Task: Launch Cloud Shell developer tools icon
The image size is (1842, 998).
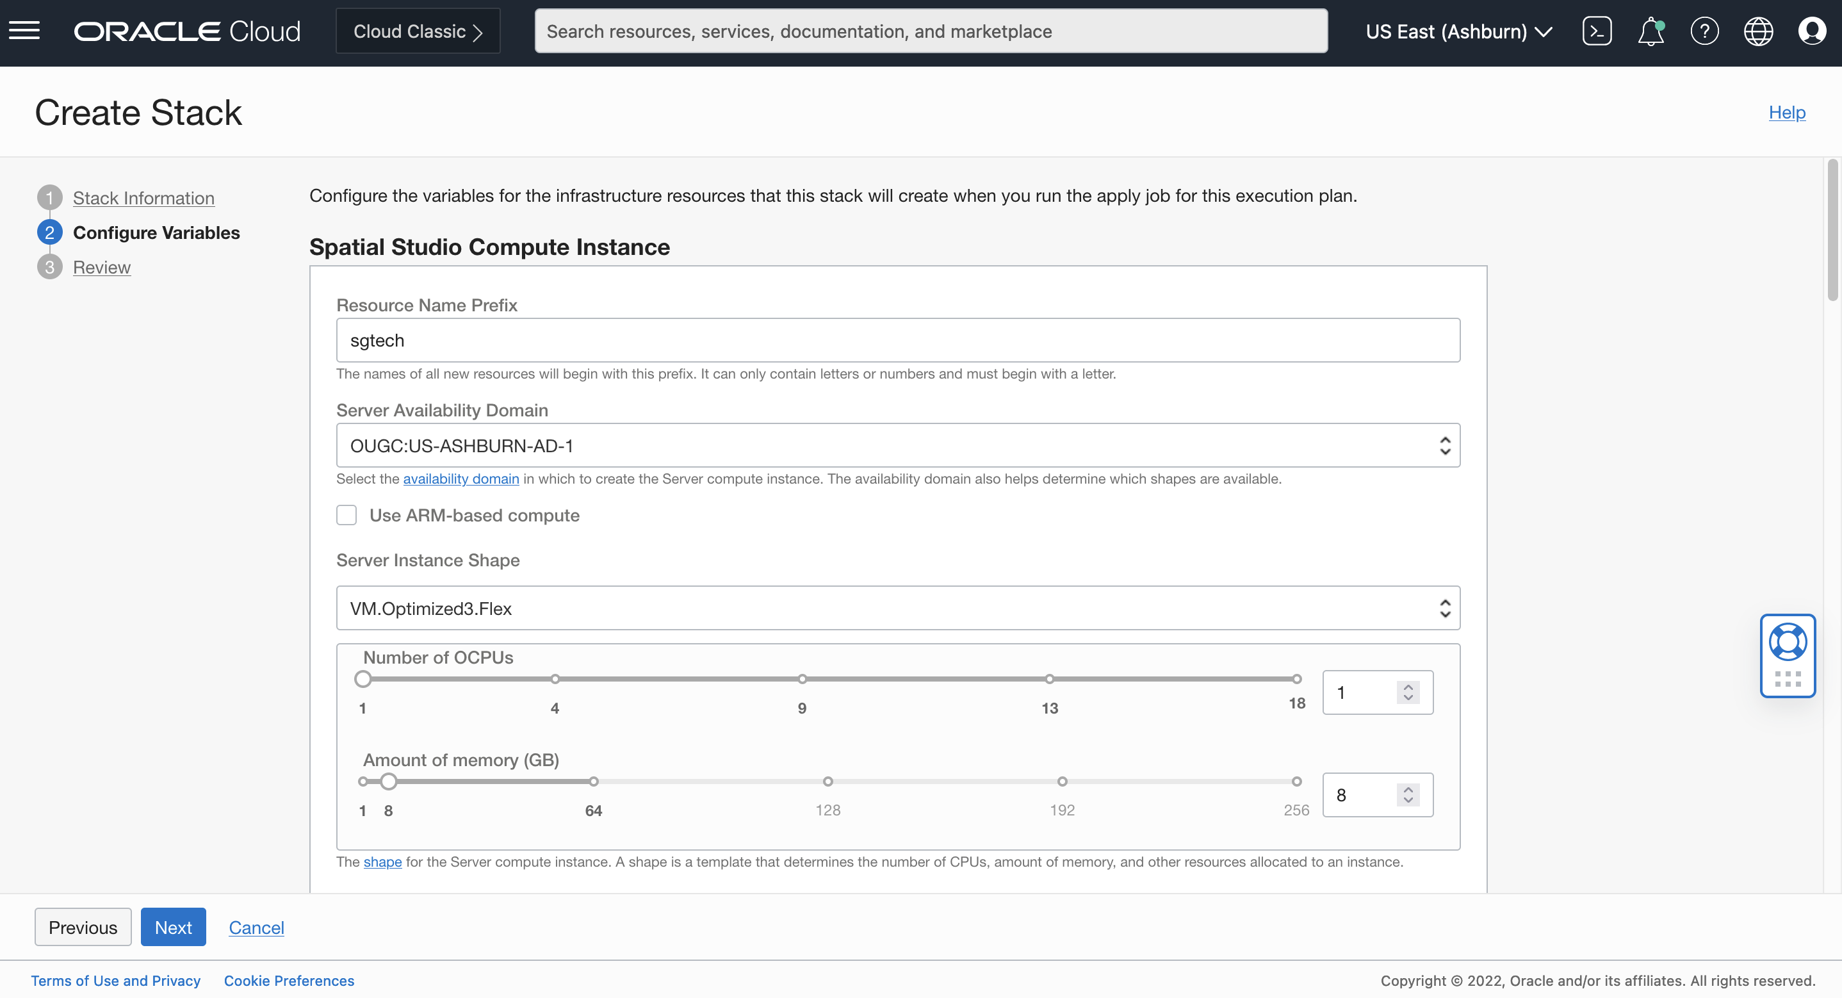Action: 1597,31
